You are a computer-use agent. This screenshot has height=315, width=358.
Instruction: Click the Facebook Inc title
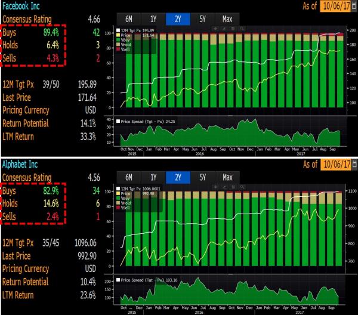coord(21,6)
